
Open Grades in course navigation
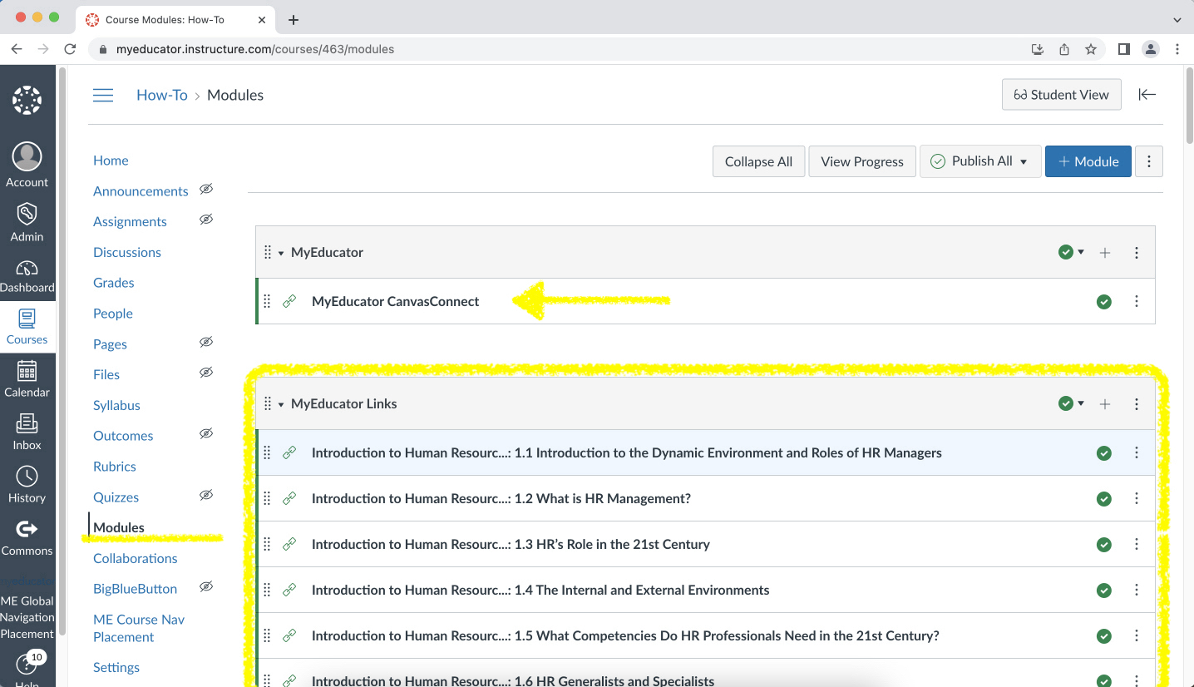coord(114,283)
